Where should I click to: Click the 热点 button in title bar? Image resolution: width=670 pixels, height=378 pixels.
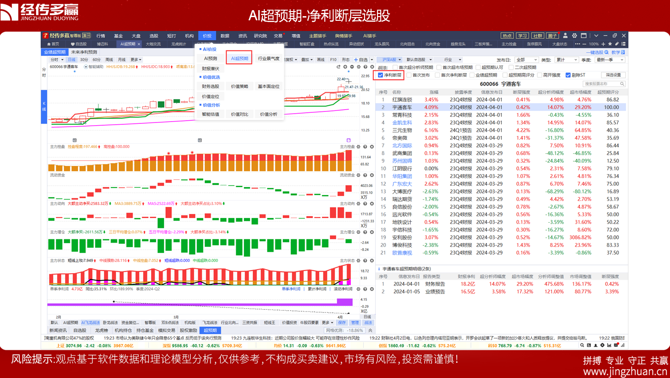pyautogui.click(x=507, y=36)
